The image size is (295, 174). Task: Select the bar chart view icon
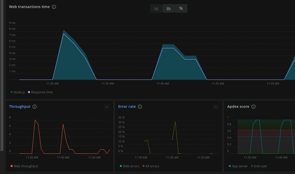coord(168,9)
